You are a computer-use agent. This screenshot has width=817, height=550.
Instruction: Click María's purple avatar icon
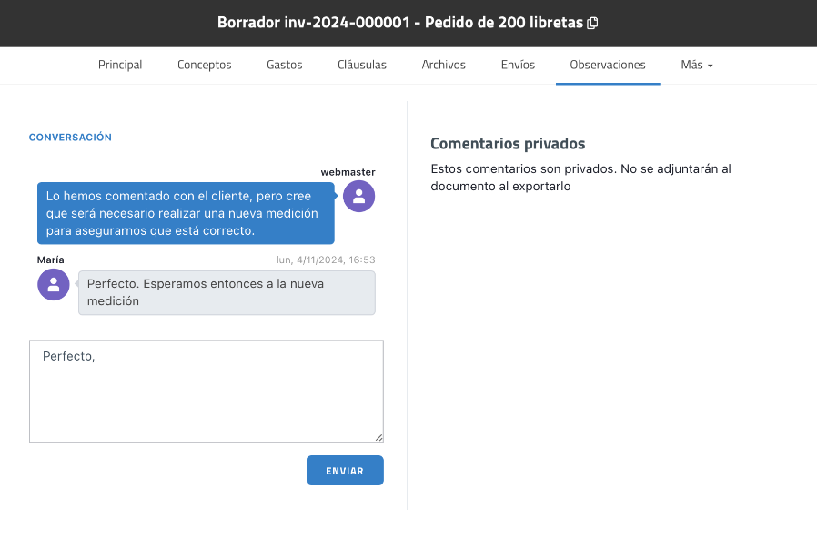[x=53, y=284]
